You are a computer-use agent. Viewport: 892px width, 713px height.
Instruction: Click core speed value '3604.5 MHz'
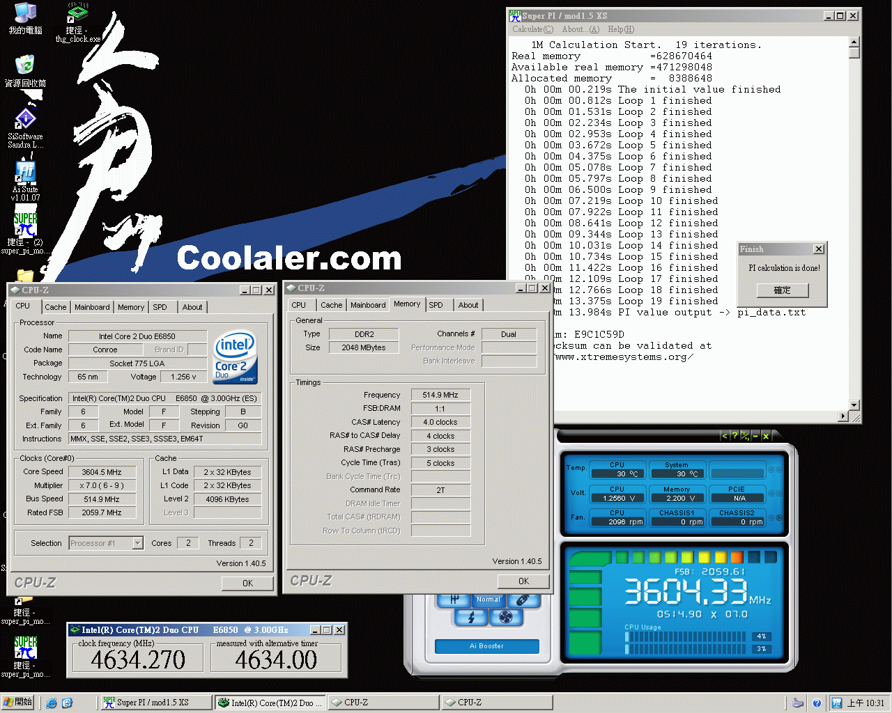[102, 472]
